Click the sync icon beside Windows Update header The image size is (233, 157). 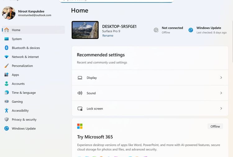click(191, 30)
